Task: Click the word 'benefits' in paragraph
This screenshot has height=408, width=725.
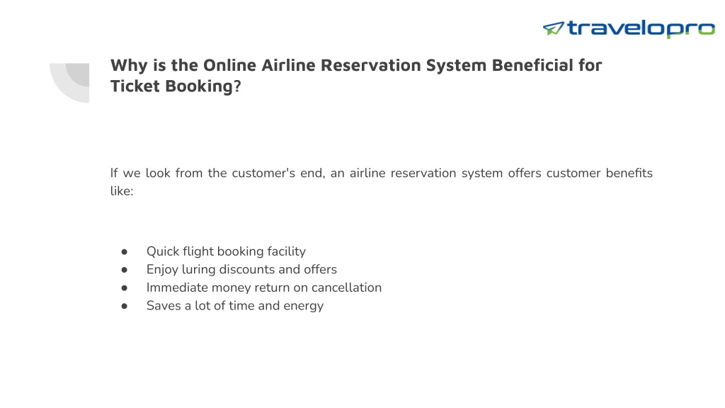Action: point(629,173)
